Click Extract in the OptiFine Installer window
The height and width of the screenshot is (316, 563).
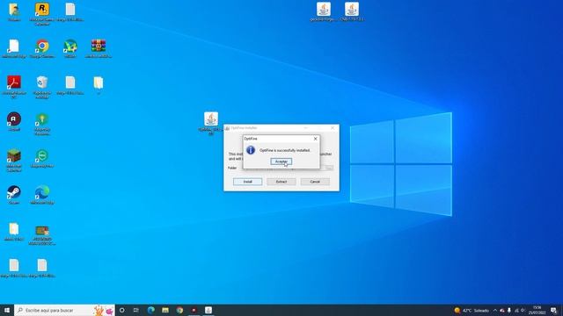point(281,182)
